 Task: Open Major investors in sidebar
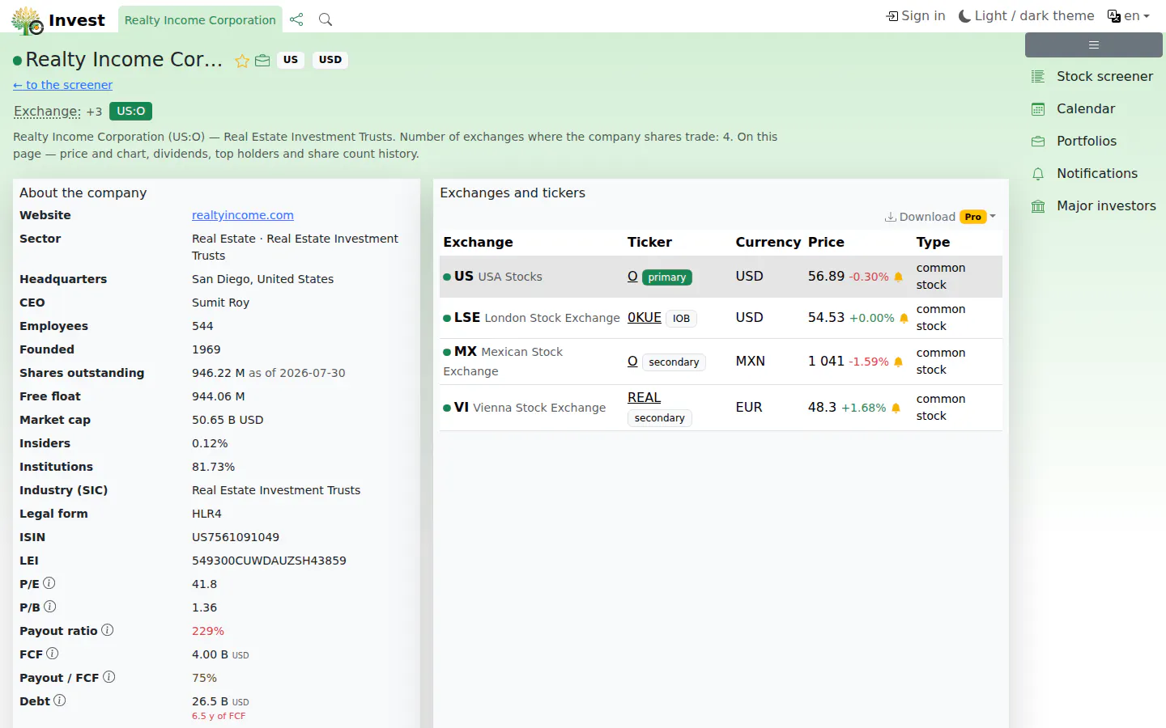click(x=1093, y=205)
